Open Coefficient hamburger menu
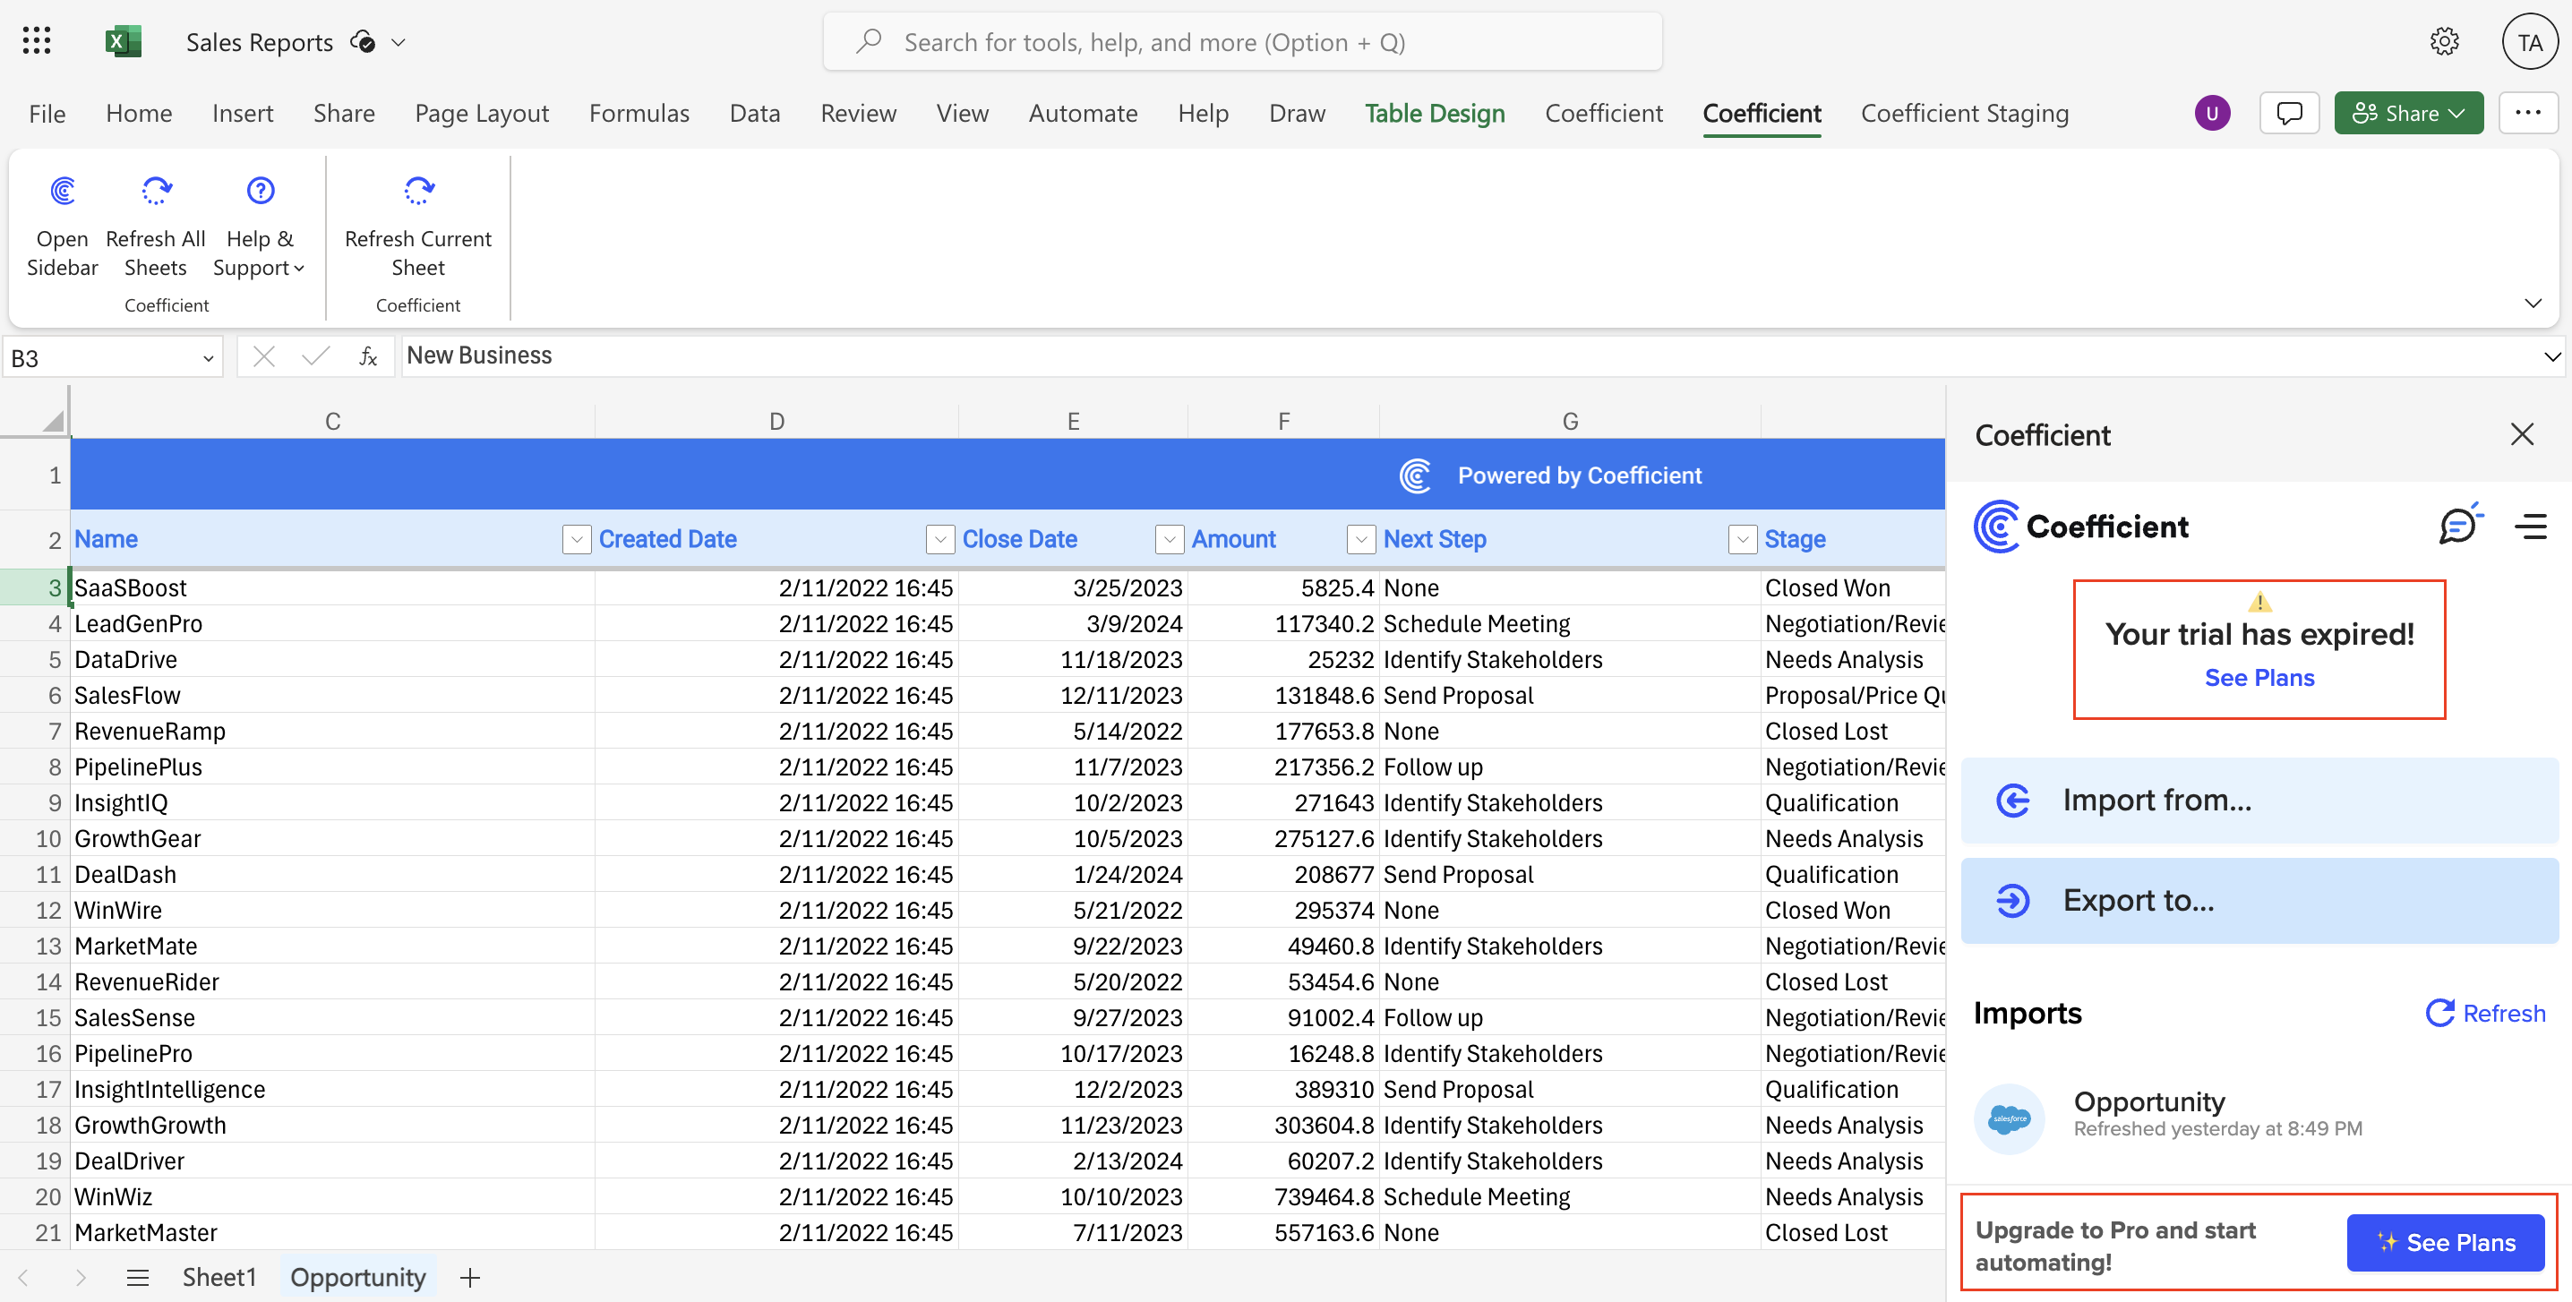Screen dimensions: 2572x1302 click(2530, 527)
